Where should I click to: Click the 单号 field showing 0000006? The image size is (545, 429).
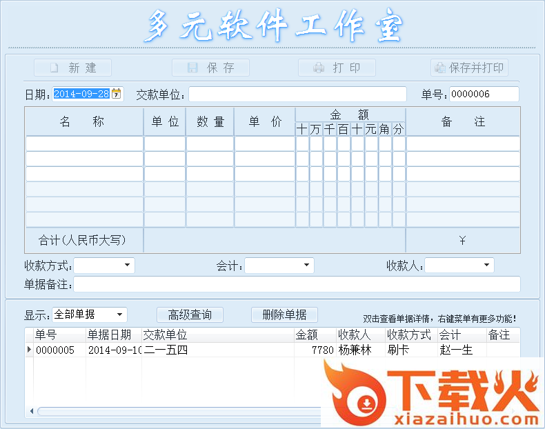(x=484, y=94)
